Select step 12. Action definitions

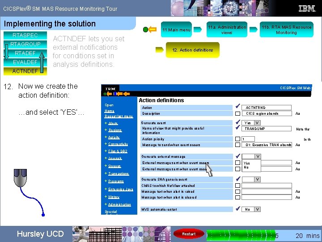(x=193, y=50)
